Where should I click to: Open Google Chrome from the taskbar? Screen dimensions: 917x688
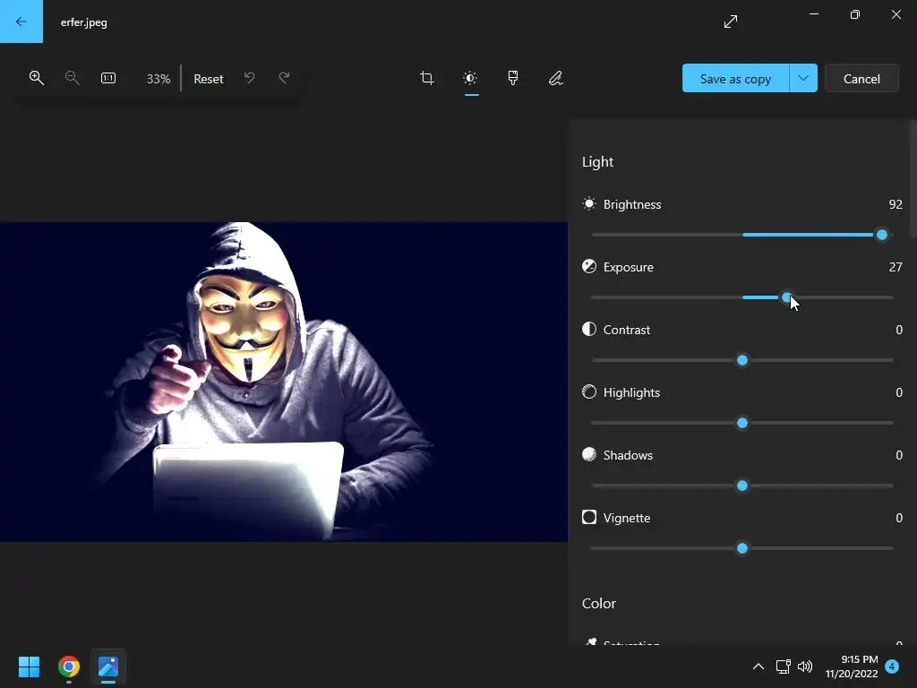click(68, 666)
